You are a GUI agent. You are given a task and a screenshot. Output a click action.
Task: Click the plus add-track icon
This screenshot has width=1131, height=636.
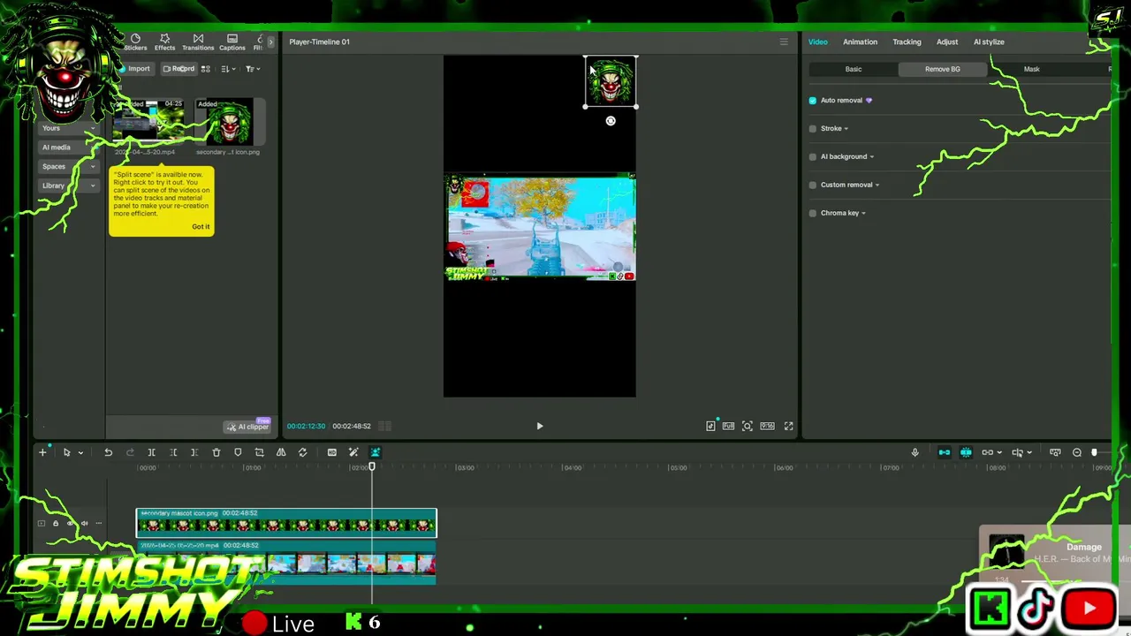(42, 452)
